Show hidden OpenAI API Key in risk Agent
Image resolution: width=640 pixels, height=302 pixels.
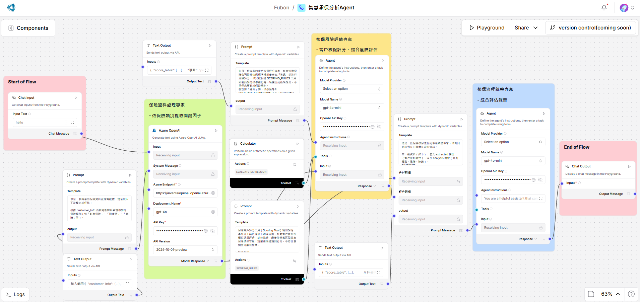click(379, 127)
